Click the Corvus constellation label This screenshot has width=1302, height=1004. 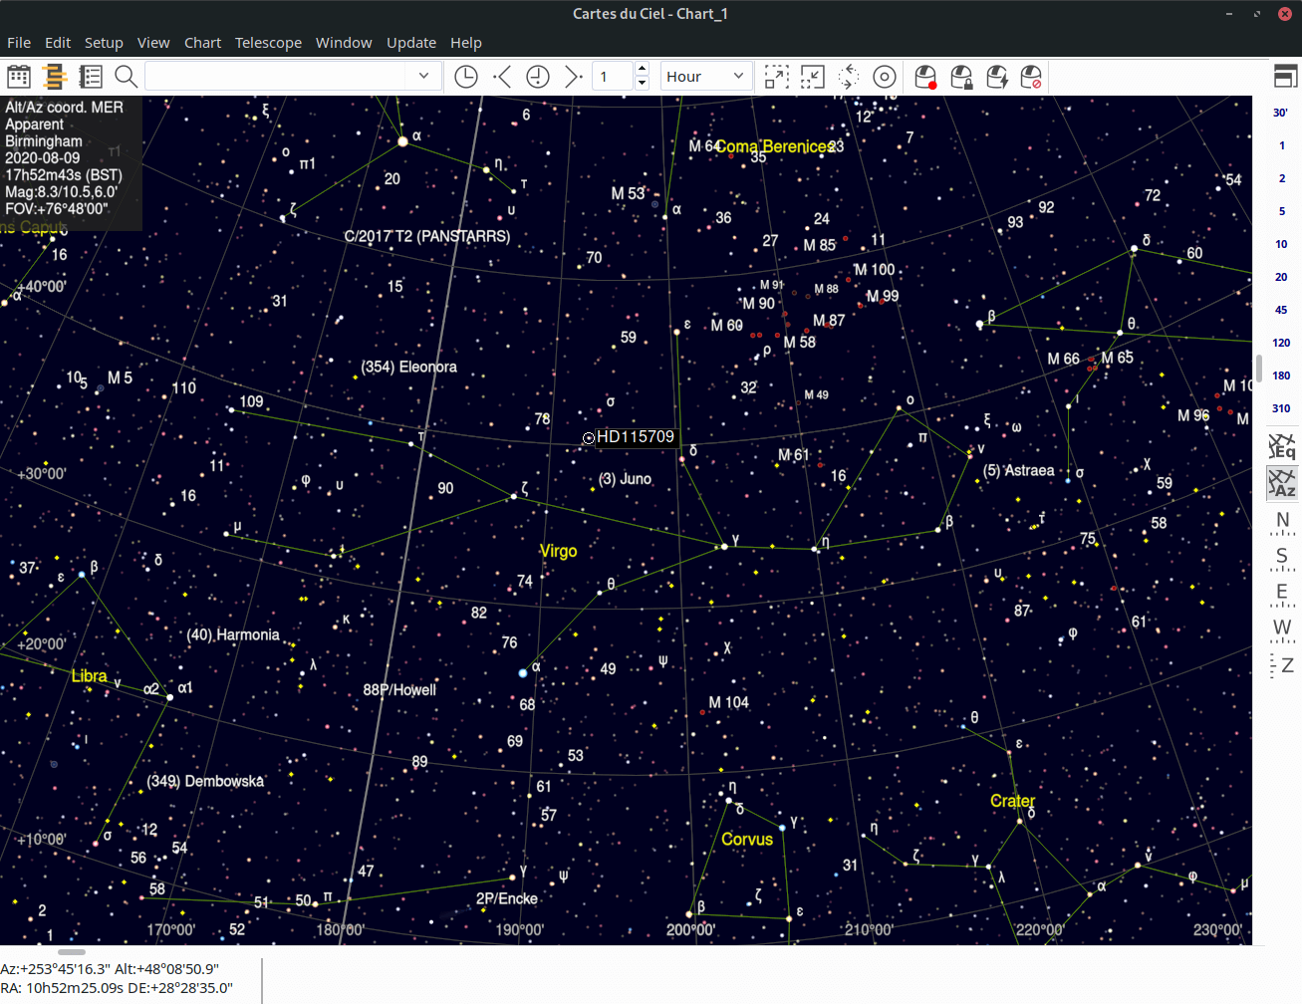747,840
